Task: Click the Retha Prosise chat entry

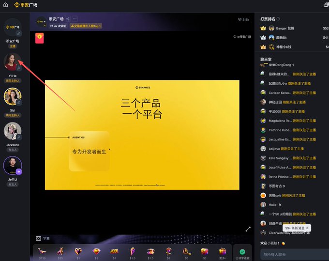Action: [288, 177]
